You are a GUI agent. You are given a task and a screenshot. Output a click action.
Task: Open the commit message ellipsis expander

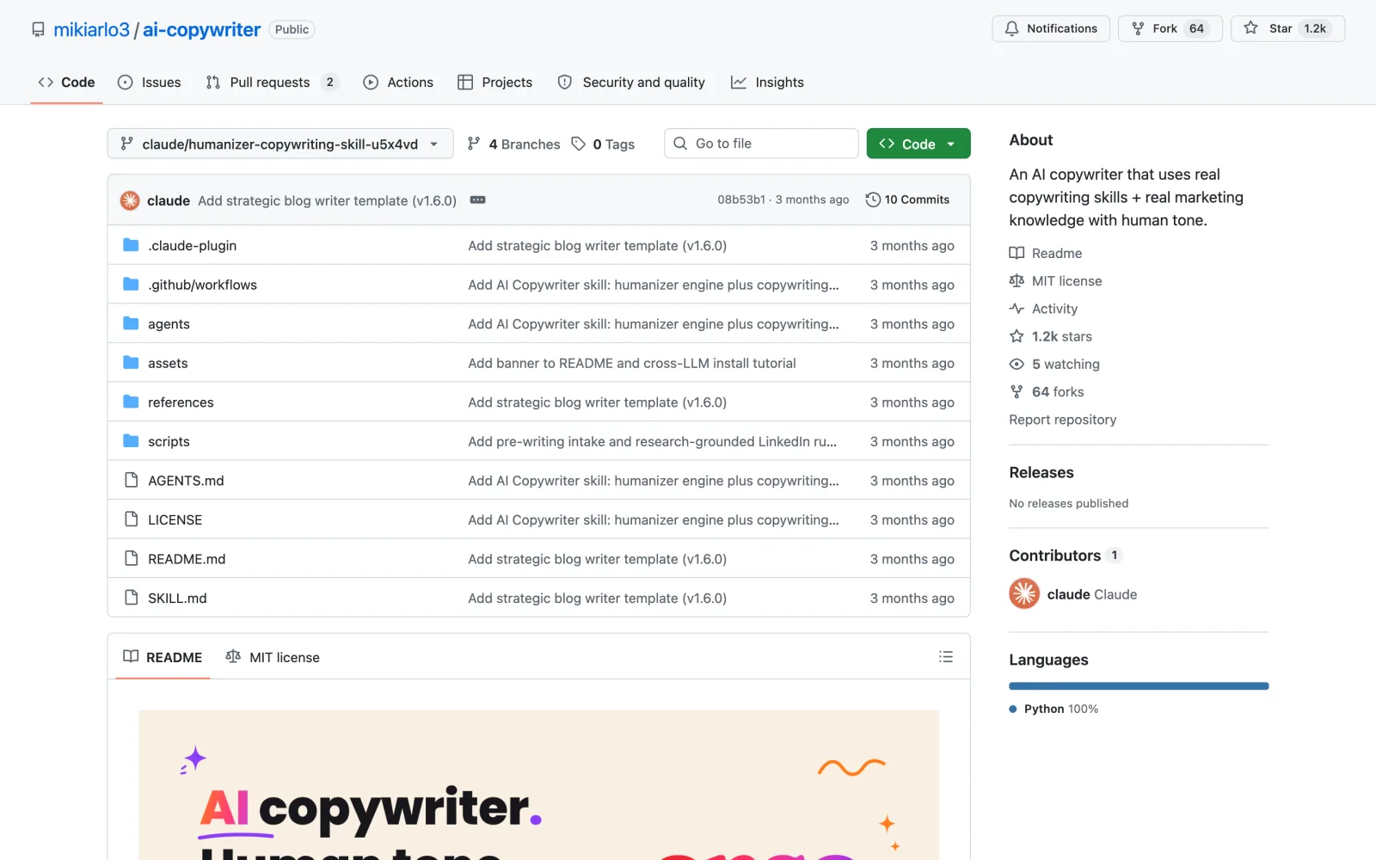[x=478, y=200]
